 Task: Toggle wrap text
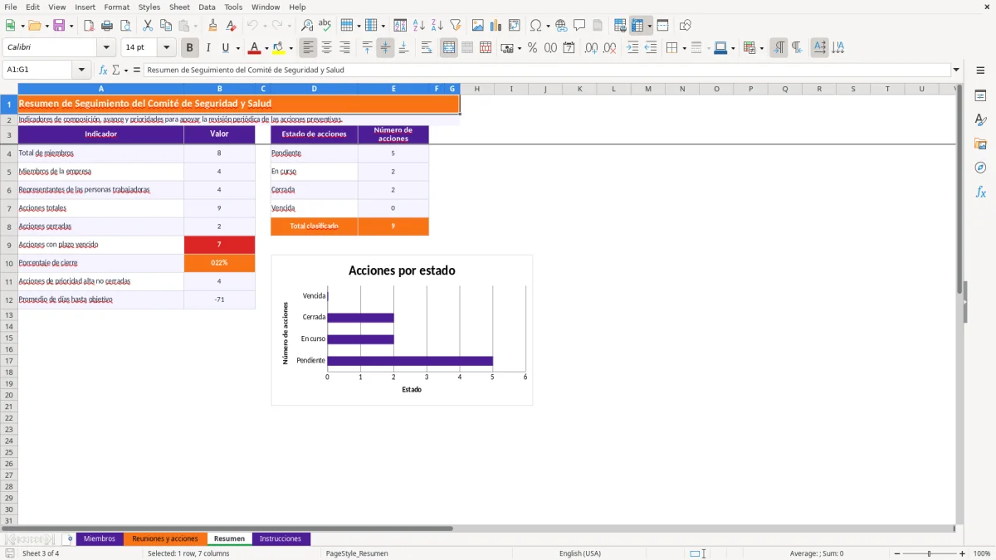pos(427,48)
